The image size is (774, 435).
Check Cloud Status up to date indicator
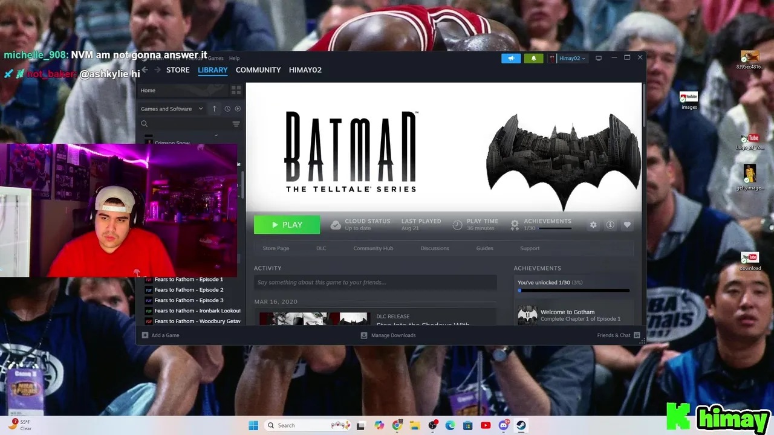tap(360, 225)
